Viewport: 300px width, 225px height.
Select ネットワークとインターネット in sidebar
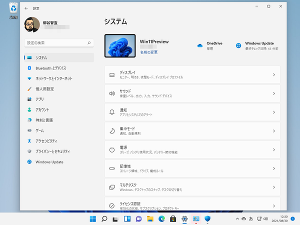53,78
